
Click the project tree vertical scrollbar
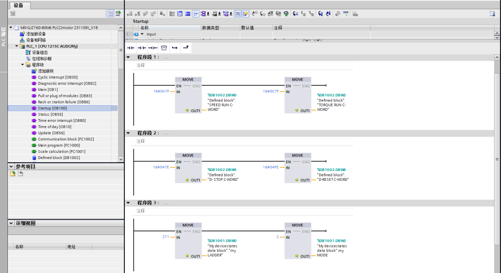pyautogui.click(x=121, y=93)
